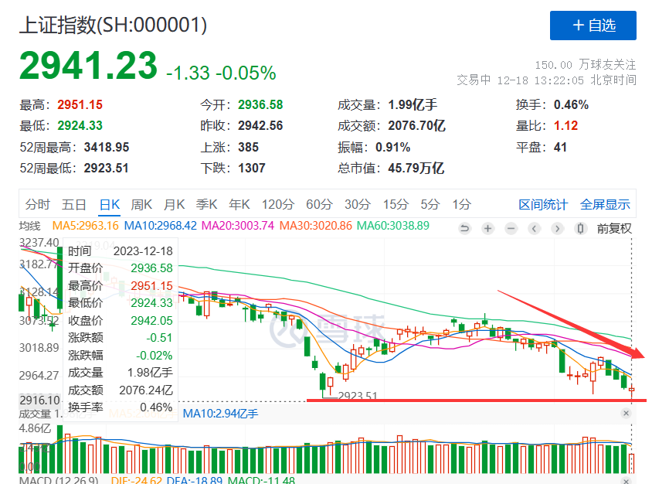
Task: Switch to 分时 intraday tab
Action: 38,204
